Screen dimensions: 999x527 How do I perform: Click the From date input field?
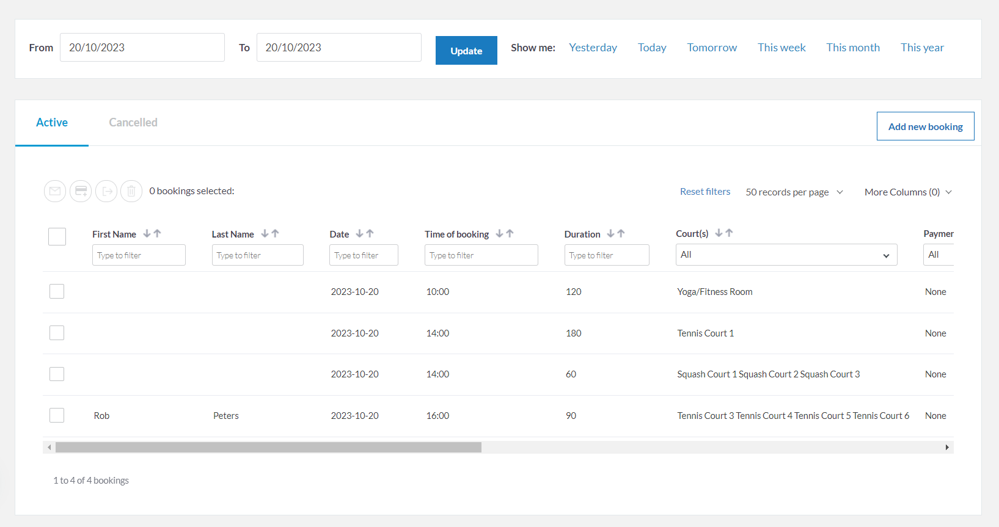click(142, 48)
